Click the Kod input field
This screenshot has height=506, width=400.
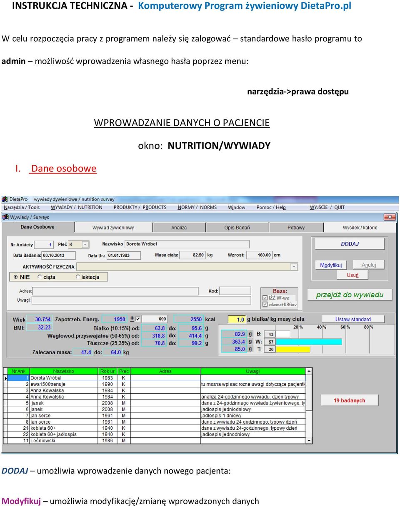(x=235, y=291)
